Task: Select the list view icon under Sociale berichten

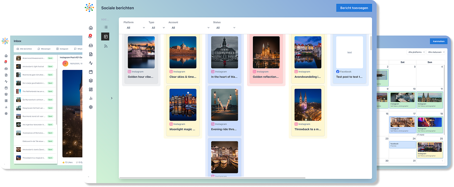Action: (x=105, y=27)
